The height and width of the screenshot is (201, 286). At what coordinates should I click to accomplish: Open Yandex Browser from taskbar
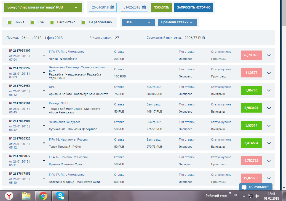[x=9, y=196]
